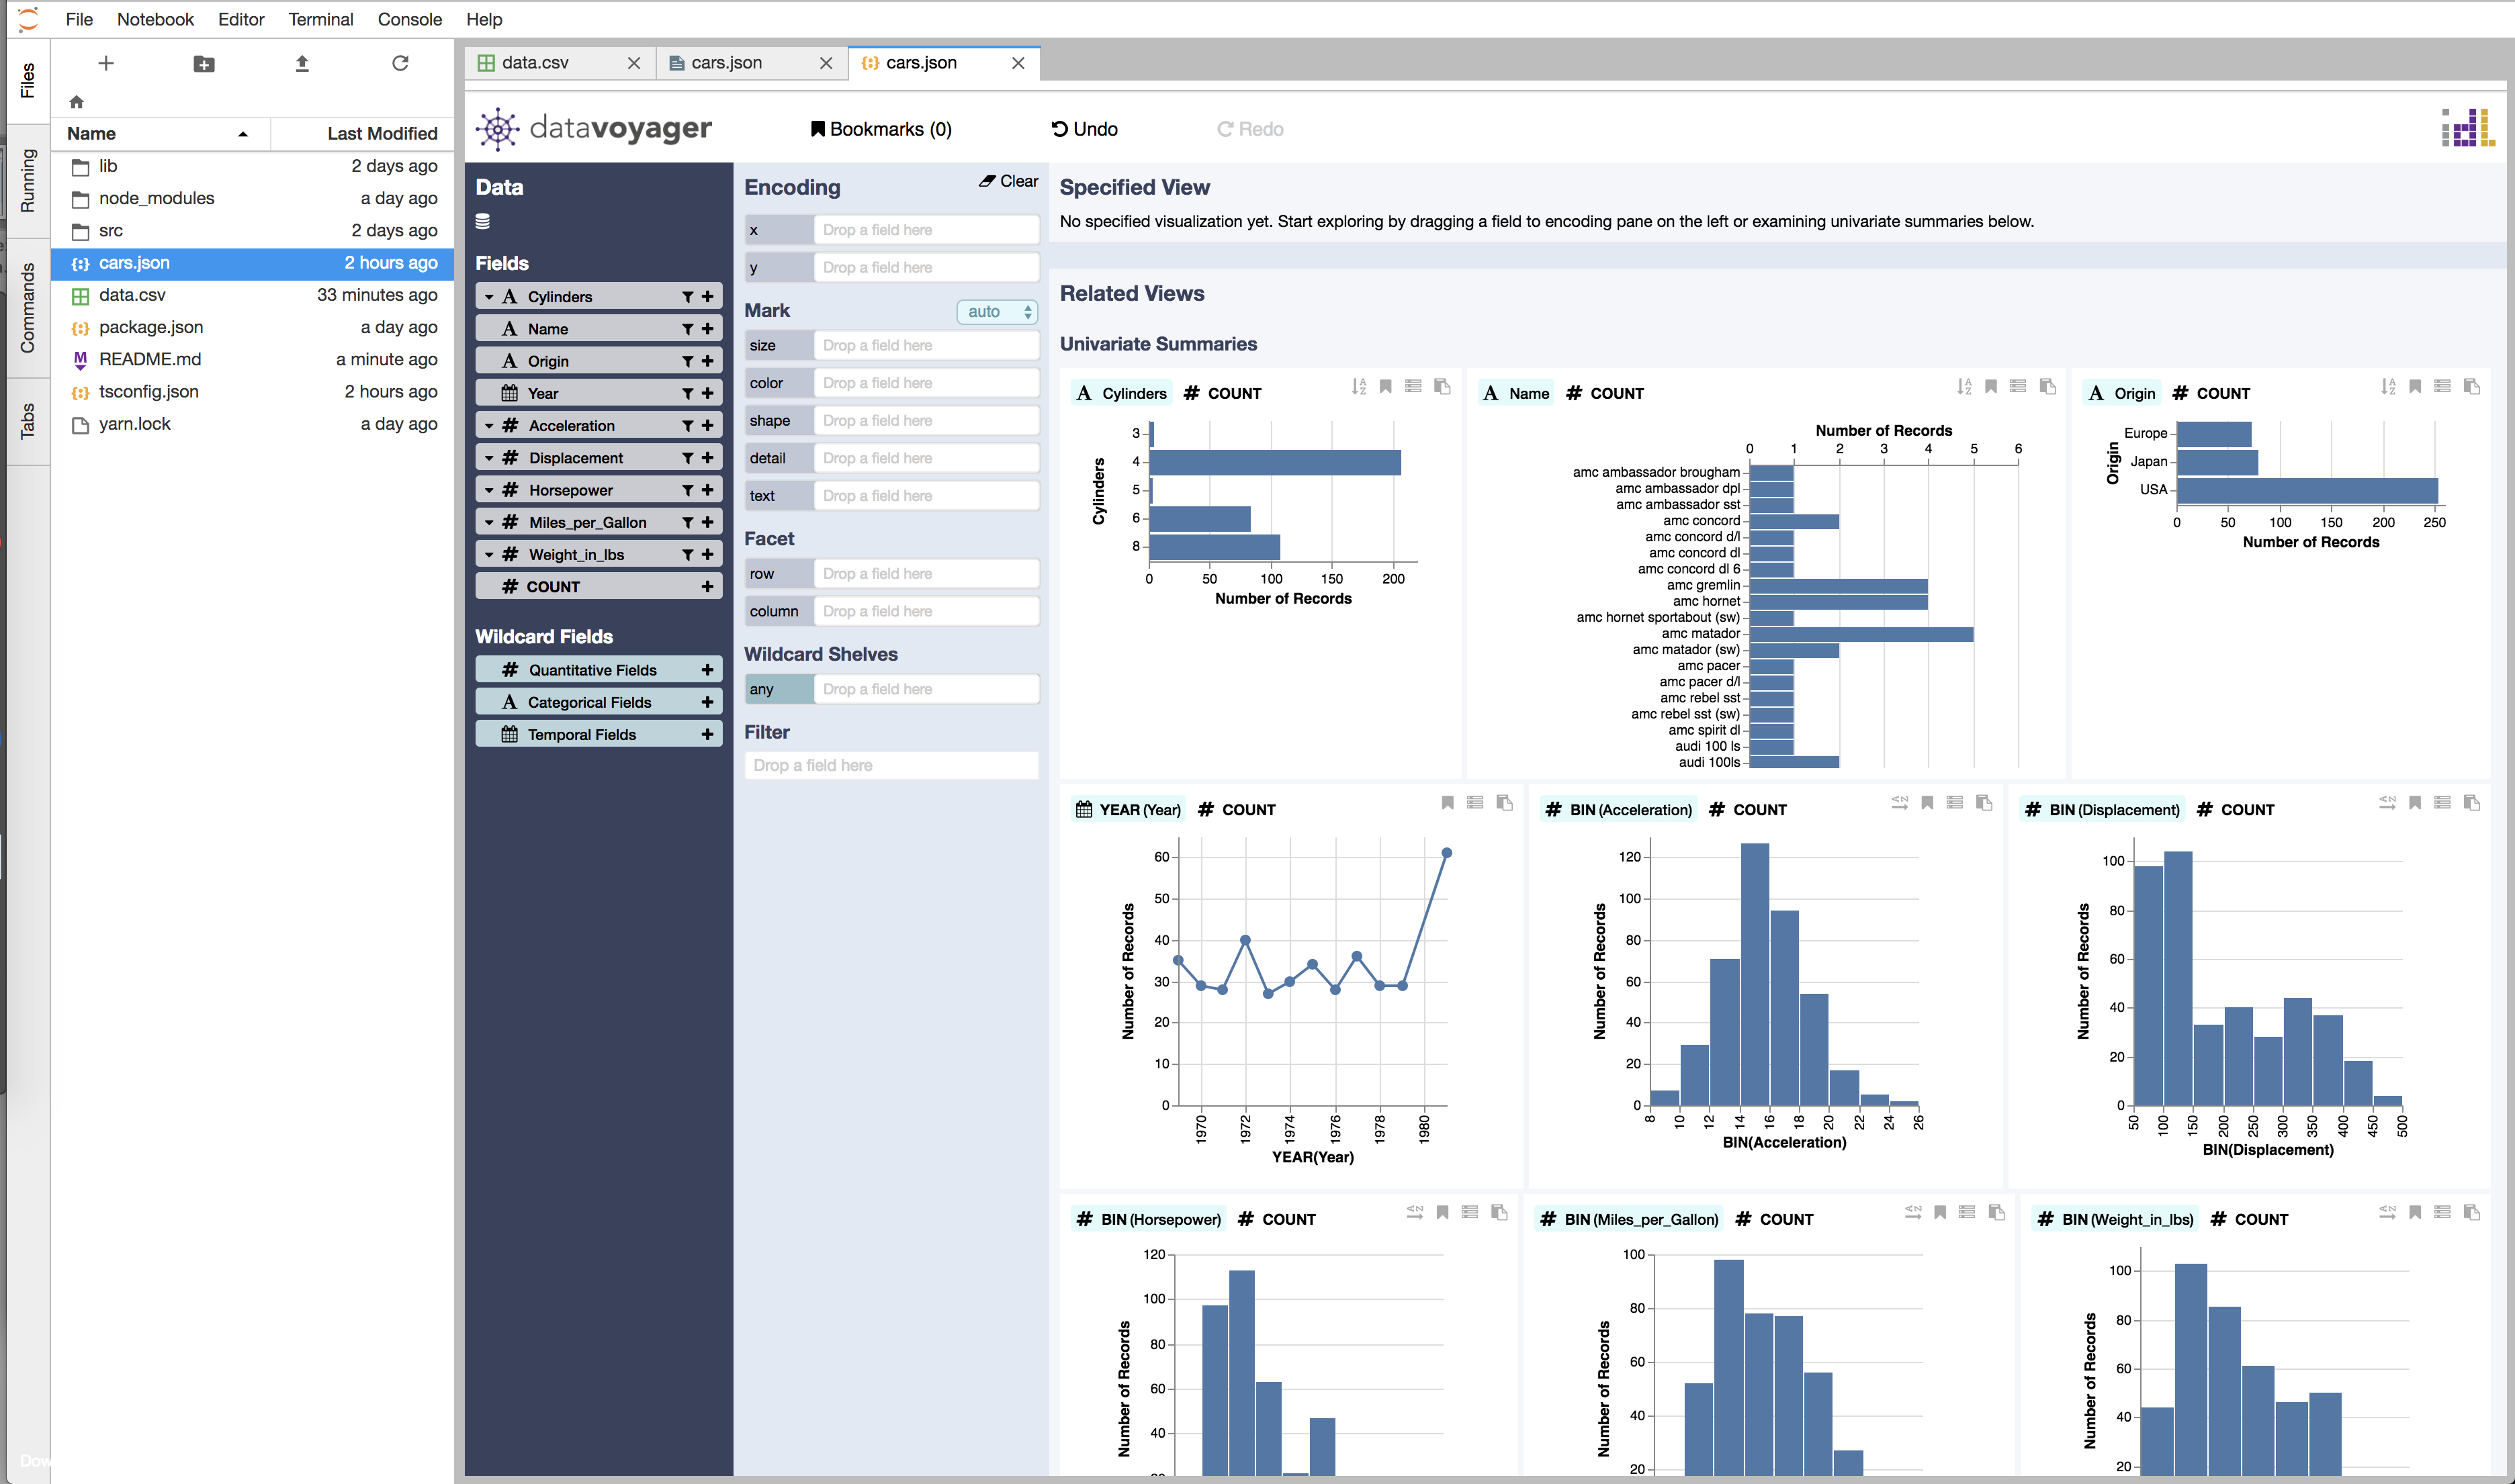Open the Notebook menu
Viewport: 2515px width, 1484px height.
[155, 19]
